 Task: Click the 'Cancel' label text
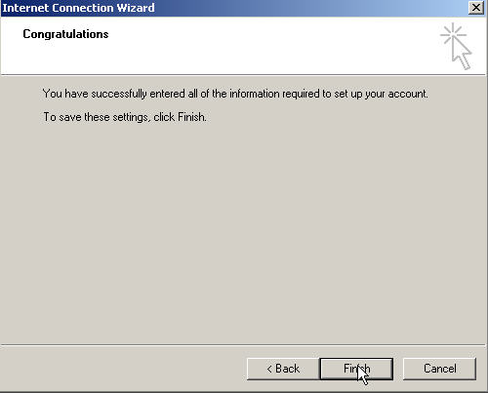coord(440,369)
